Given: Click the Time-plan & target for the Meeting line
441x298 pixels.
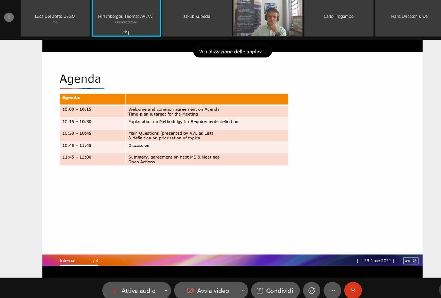Looking at the screenshot, I should 163,114.
